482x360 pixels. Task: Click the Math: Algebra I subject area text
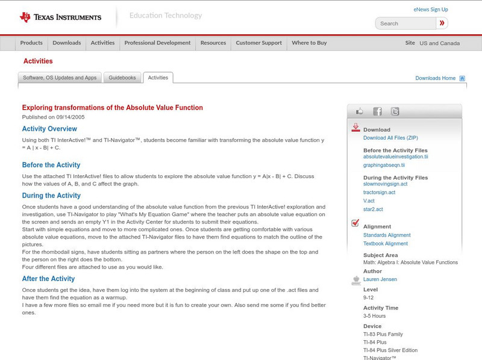(x=410, y=262)
